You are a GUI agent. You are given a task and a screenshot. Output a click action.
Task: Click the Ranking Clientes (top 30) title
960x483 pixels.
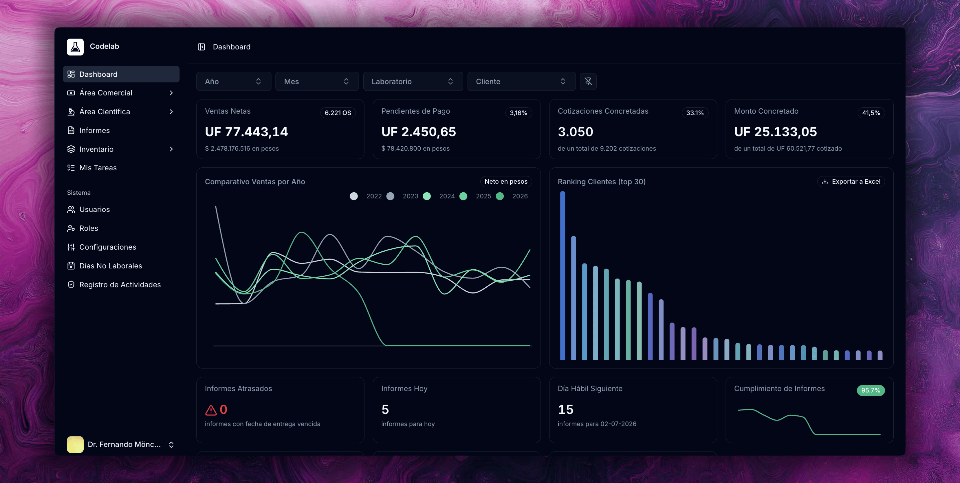[x=602, y=182]
